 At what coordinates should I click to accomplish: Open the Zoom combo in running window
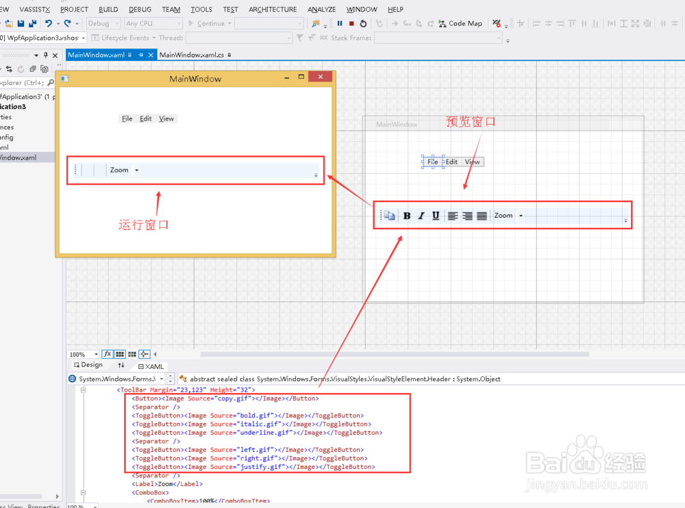coord(137,170)
